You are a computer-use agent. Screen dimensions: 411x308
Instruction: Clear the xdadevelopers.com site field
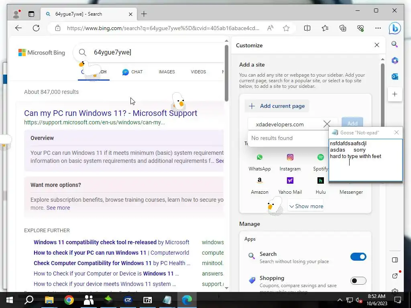pyautogui.click(x=327, y=124)
